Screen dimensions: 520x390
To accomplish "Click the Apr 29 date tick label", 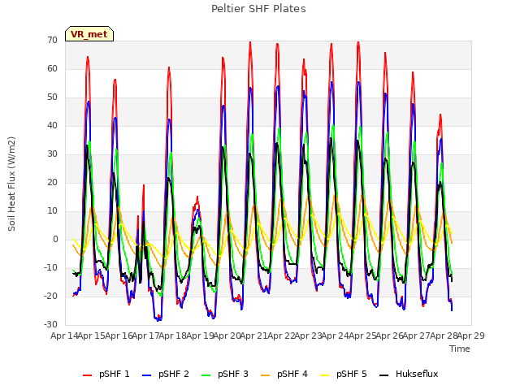I will (471, 336).
